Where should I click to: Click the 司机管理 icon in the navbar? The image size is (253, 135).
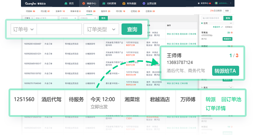(104, 4)
